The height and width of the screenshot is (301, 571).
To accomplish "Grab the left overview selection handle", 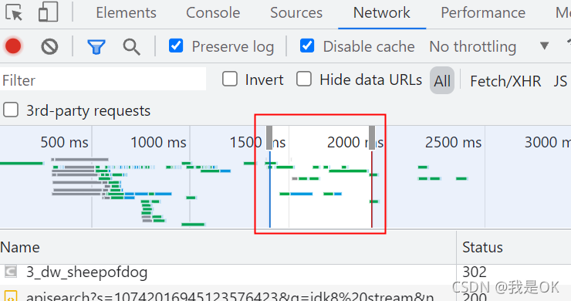I will 269,137.
